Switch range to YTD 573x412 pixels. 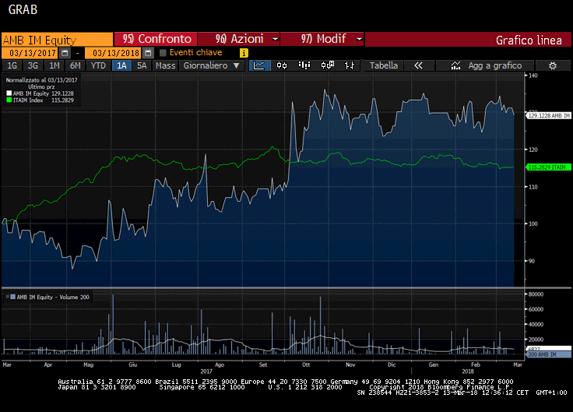click(98, 66)
